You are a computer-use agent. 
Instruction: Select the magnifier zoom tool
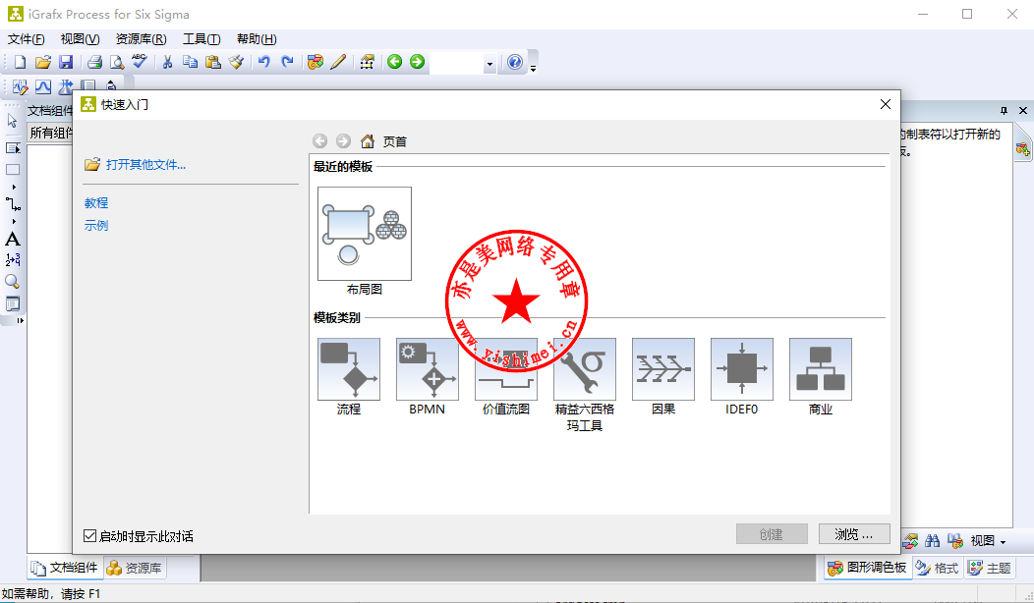point(13,282)
